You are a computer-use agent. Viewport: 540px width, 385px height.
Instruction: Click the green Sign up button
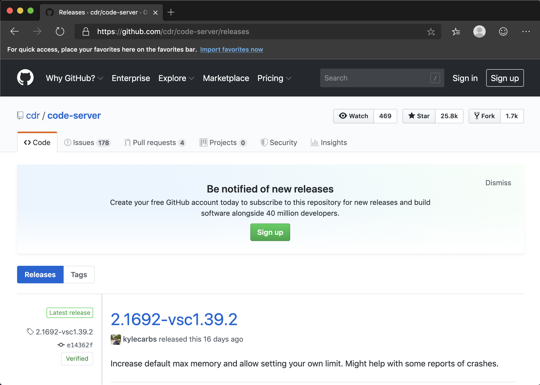click(x=270, y=232)
